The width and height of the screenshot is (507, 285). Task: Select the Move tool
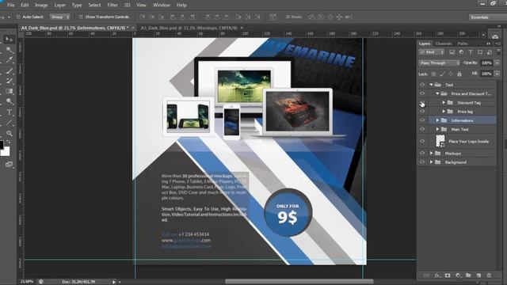[x=9, y=39]
